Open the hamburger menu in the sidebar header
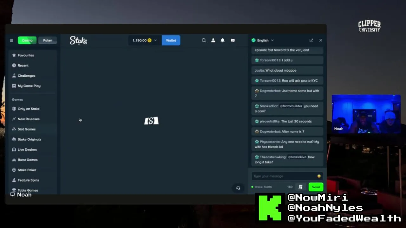Image resolution: width=406 pixels, height=228 pixels. point(11,40)
